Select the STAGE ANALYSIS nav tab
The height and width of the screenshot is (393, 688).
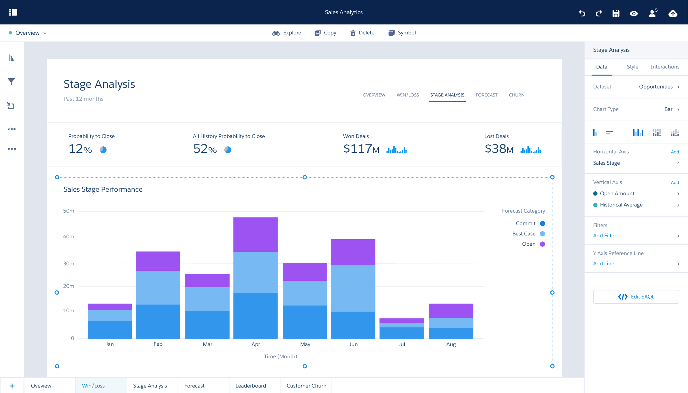click(x=447, y=95)
